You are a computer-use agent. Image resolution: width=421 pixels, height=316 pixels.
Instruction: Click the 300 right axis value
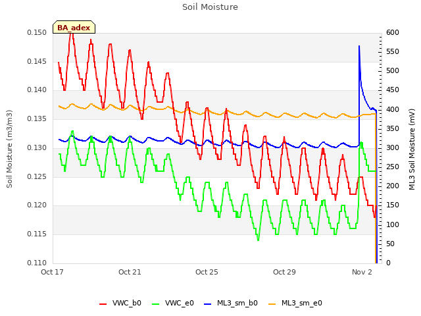pos(393,147)
